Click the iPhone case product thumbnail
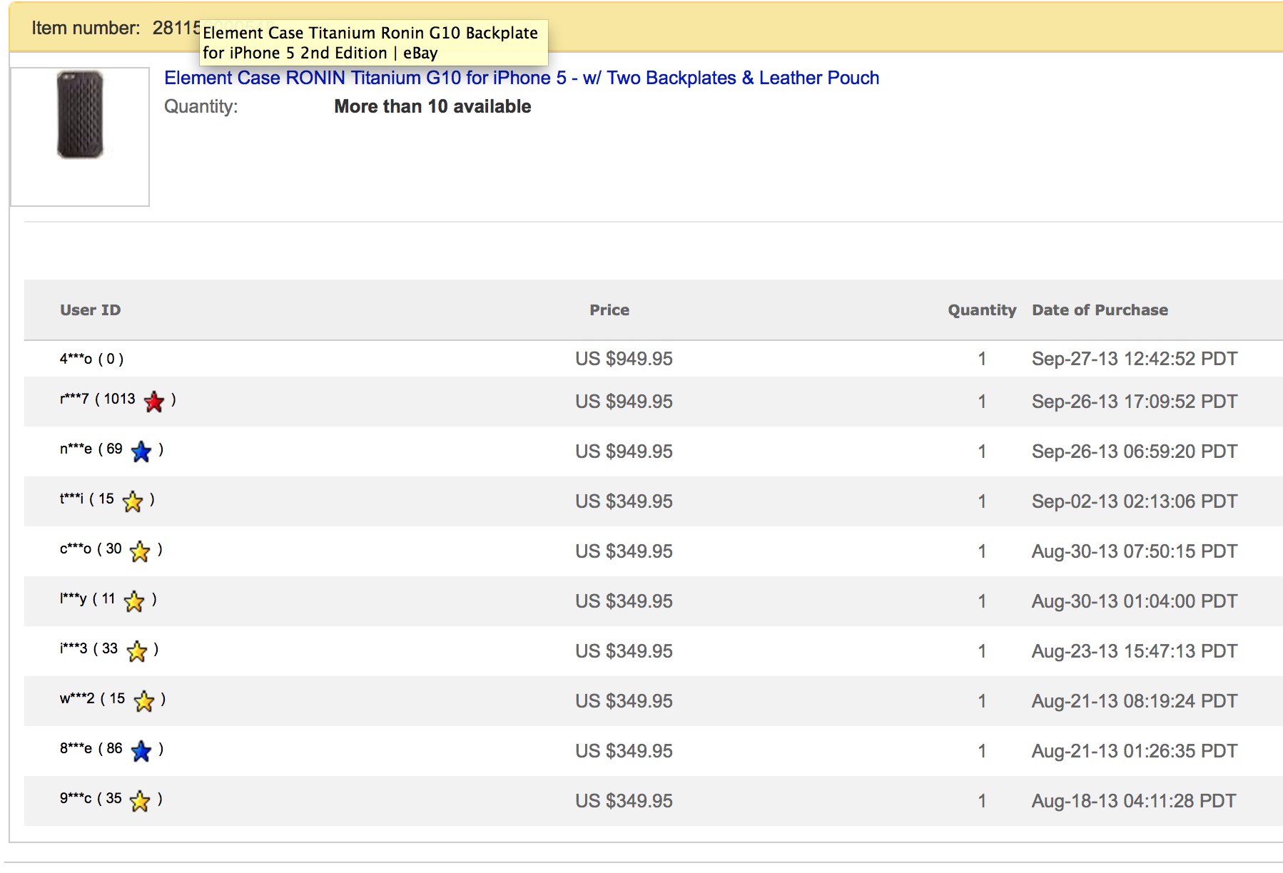This screenshot has height=873, width=1283. pos(80,136)
